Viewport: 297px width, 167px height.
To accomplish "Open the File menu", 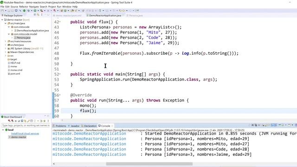I will click(x=2, y=6).
